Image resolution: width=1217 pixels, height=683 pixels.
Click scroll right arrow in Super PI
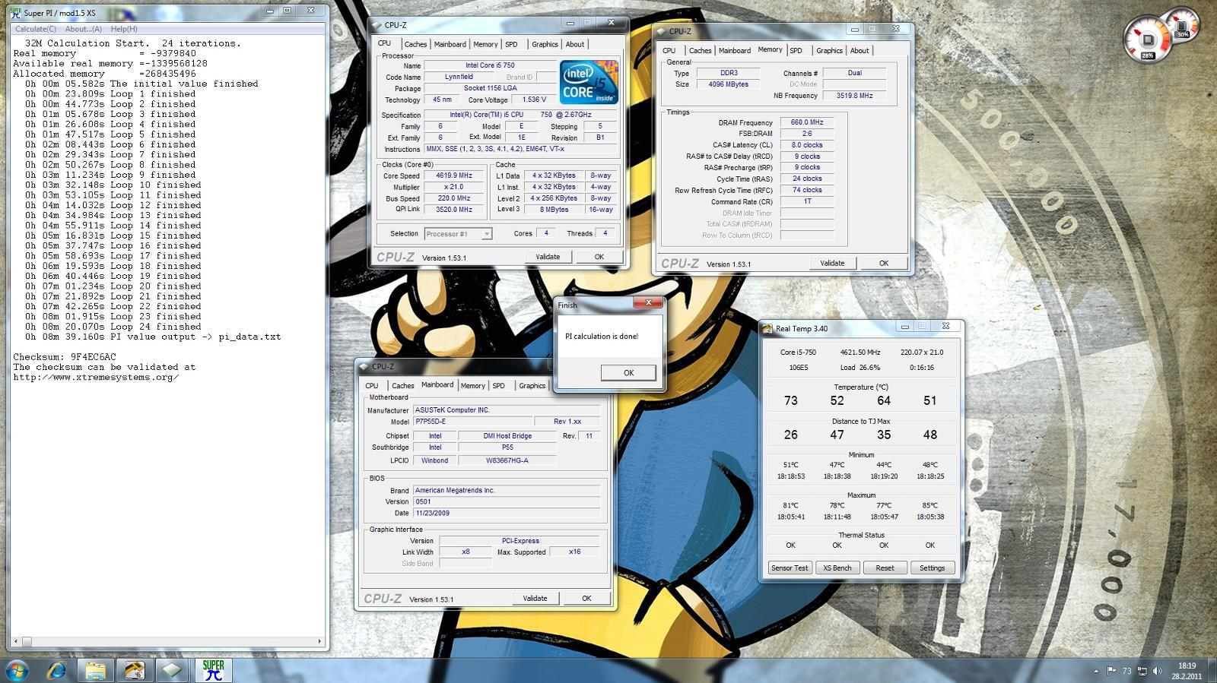(319, 642)
